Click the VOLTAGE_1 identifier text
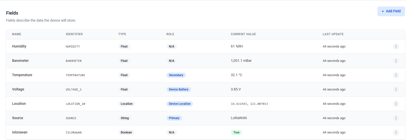The height and width of the screenshot is (140, 406). tap(74, 89)
